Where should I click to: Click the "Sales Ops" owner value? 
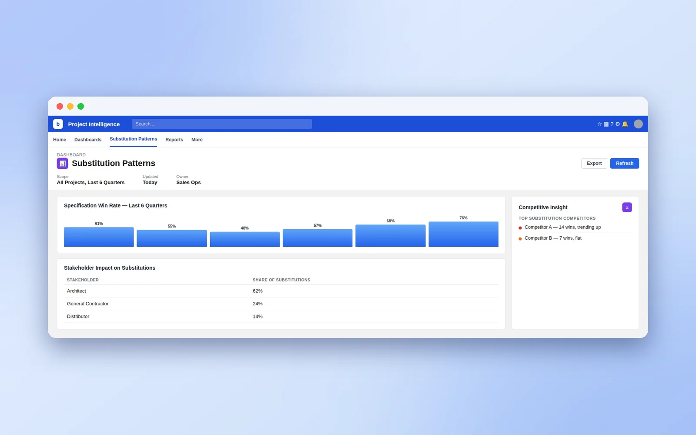point(188,183)
